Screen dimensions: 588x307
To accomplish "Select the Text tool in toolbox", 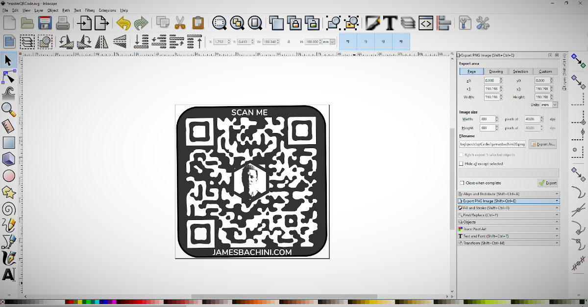I will [8, 274].
